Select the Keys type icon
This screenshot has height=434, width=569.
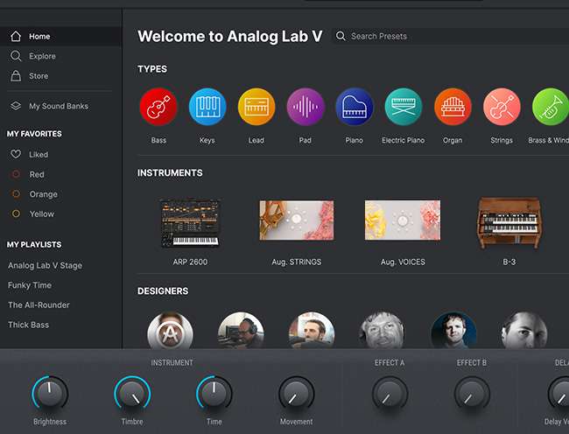pyautogui.click(x=207, y=107)
